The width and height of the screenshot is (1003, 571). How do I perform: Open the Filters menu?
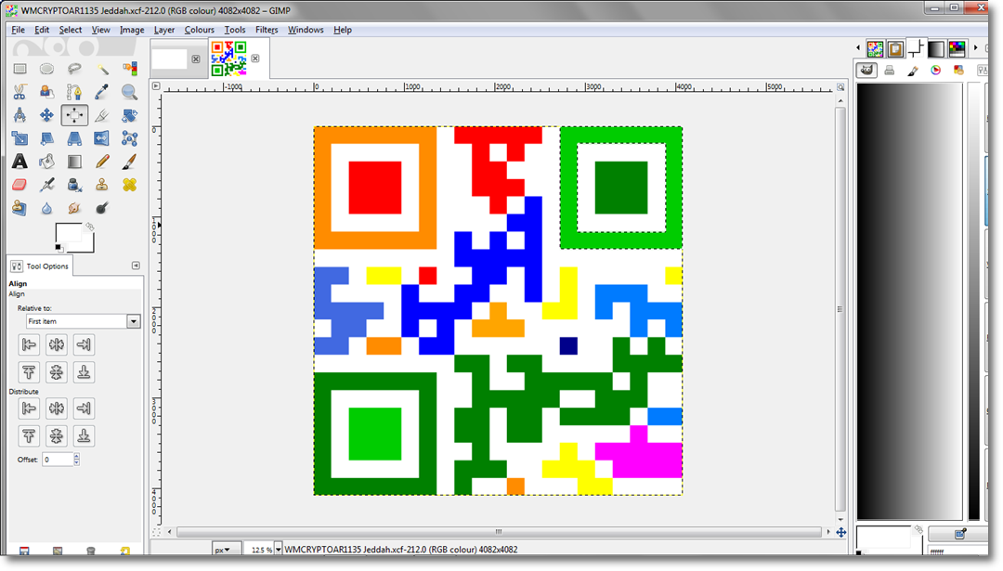coord(267,30)
